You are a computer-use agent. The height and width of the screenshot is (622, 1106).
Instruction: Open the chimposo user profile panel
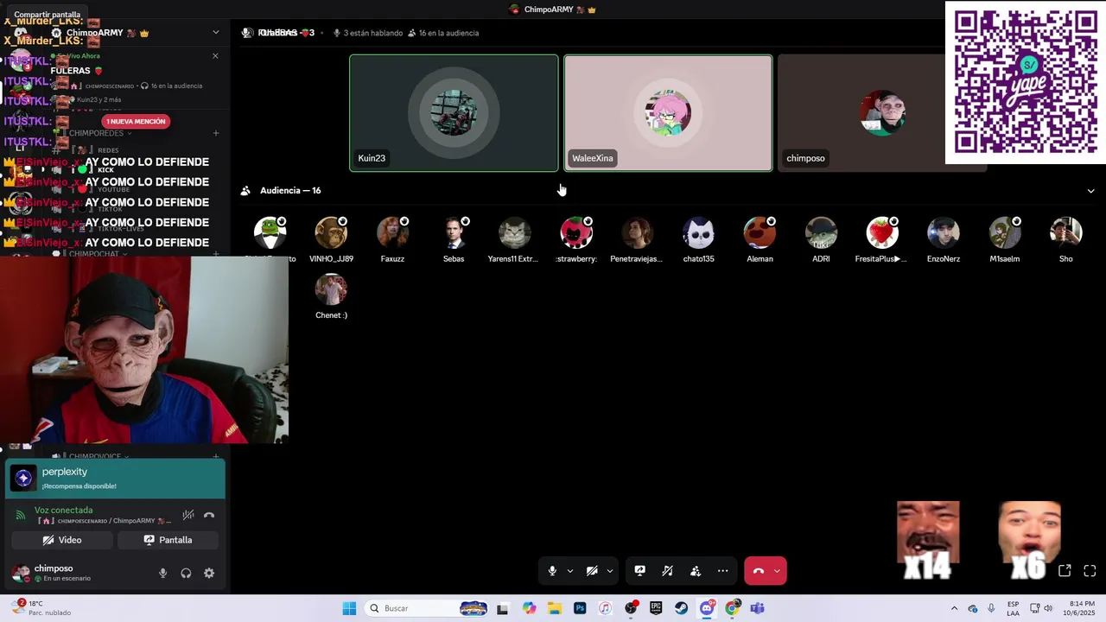[60, 573]
